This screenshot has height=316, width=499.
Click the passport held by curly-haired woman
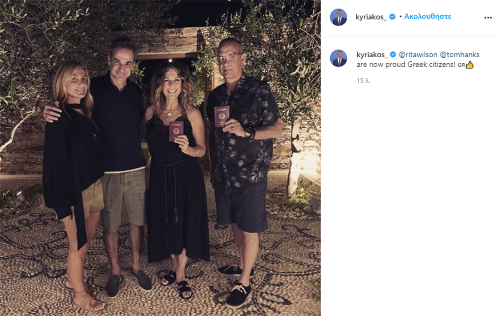(176, 131)
